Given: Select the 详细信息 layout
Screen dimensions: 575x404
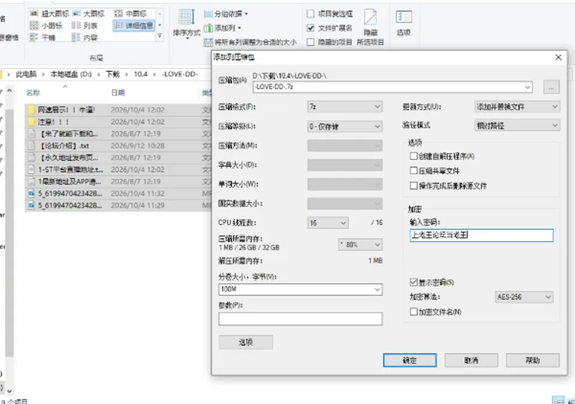Looking at the screenshot, I should click(134, 25).
